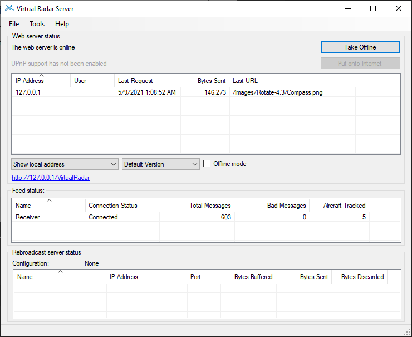Sort feeds by Total Messages header
Screen dimensions: 412x337
[x=197, y=206]
